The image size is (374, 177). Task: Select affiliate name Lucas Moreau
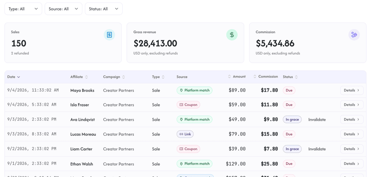click(x=83, y=134)
